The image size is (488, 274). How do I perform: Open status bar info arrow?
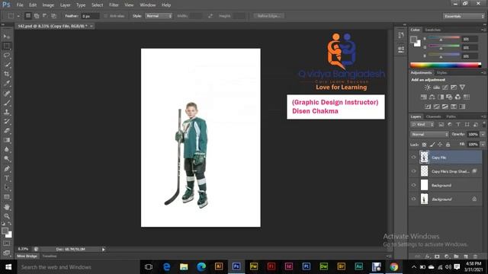[104, 249]
